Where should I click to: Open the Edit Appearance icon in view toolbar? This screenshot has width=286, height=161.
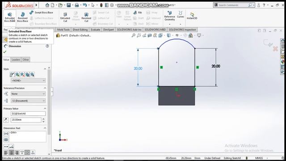pyautogui.click(x=185, y=35)
